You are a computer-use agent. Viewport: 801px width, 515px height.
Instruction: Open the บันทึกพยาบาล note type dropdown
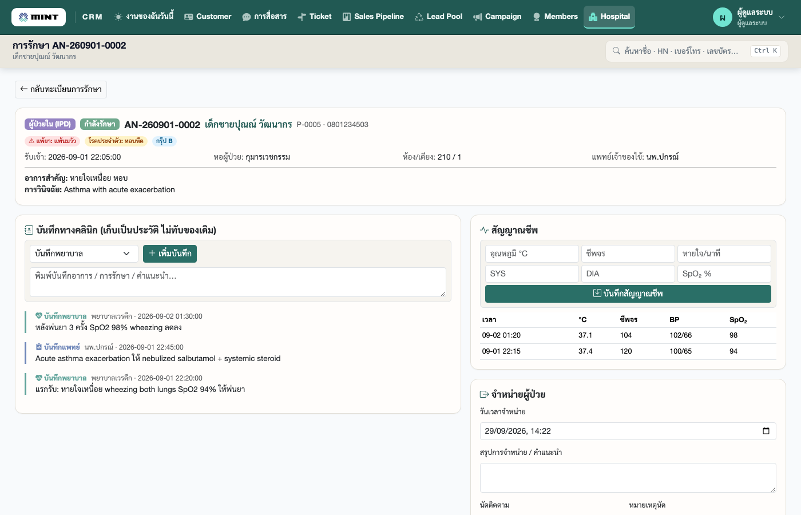84,253
